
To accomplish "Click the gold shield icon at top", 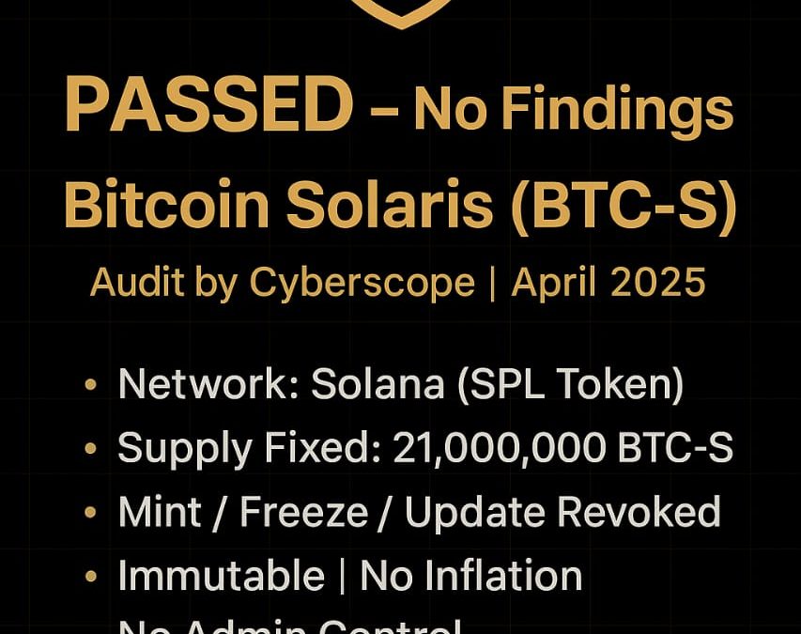I will (401, 13).
